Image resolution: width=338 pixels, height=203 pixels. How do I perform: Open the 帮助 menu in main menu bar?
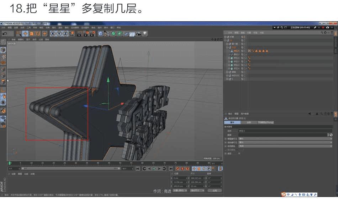pyautogui.click(x=119, y=28)
